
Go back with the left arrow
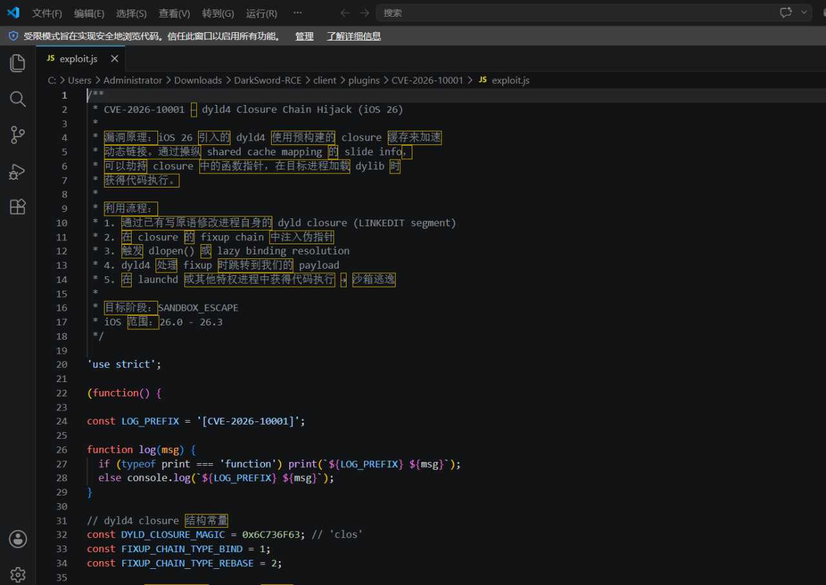[x=345, y=13]
